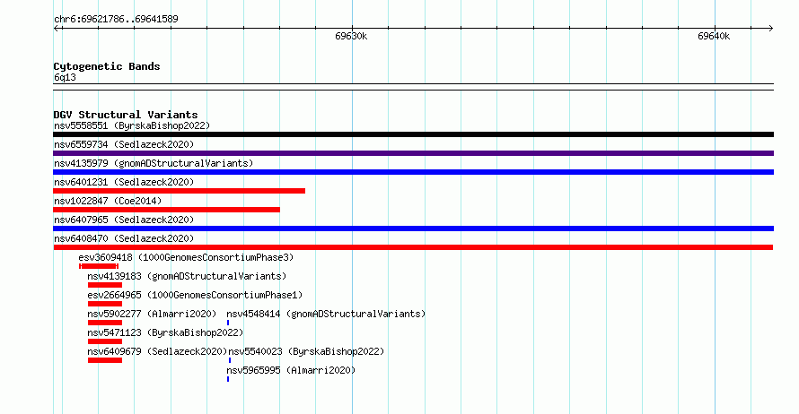The width and height of the screenshot is (799, 414).
Task: Click the right arrow of the ruler
Action: 770,29
